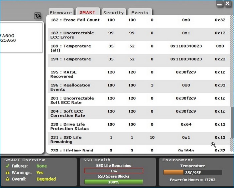Click the refresh drive list icon
234x188 pixels.
(x=37, y=16)
